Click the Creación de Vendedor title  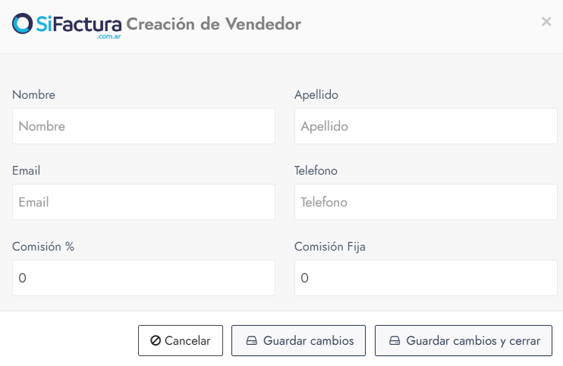[213, 24]
